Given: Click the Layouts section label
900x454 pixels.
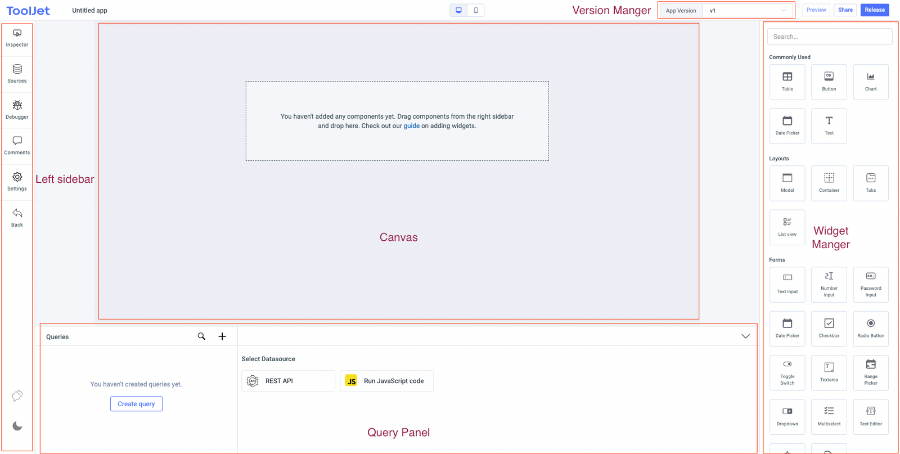Looking at the screenshot, I should coord(779,159).
